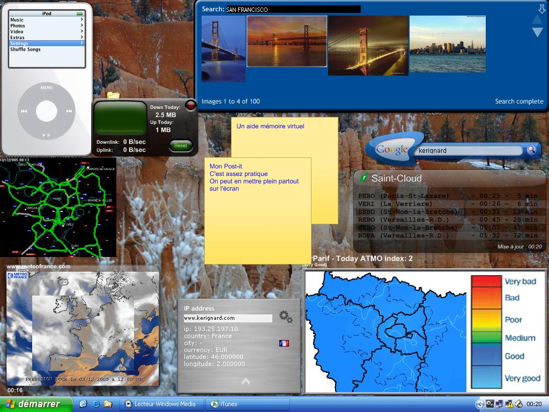
Task: Open the démarrer start menu
Action: pos(36,404)
